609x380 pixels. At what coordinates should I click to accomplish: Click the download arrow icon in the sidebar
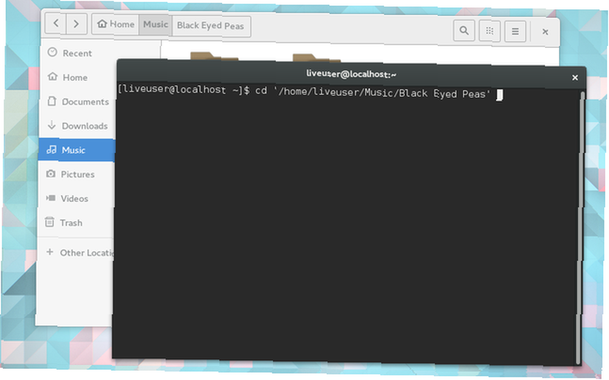(x=51, y=125)
